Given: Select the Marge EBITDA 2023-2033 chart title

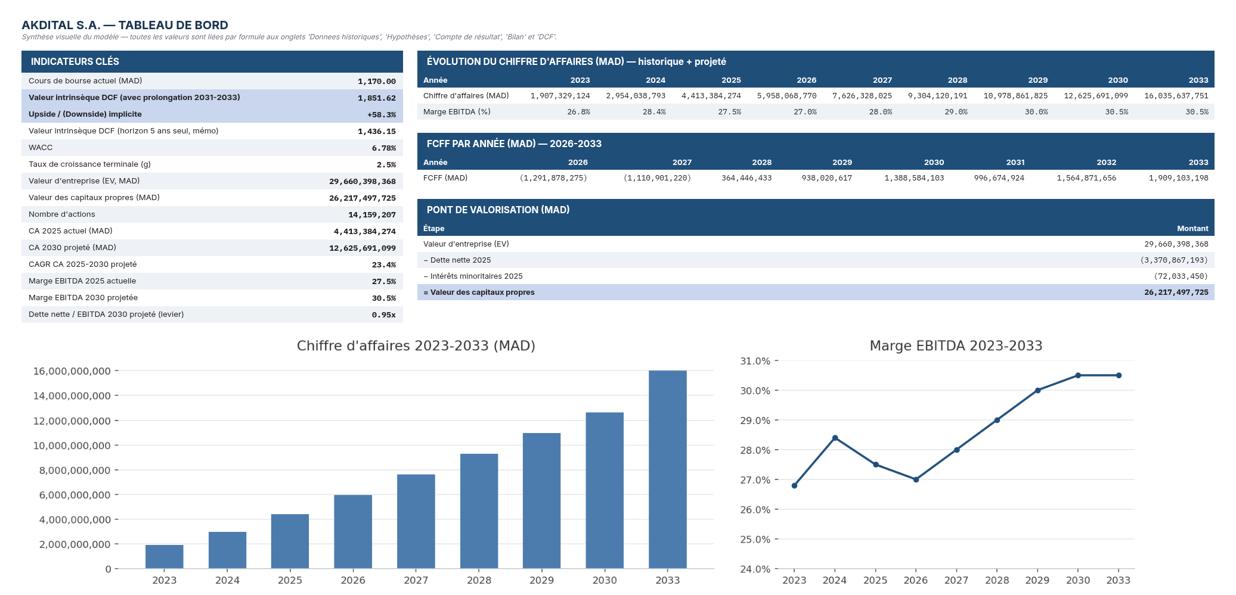Looking at the screenshot, I should point(956,346).
